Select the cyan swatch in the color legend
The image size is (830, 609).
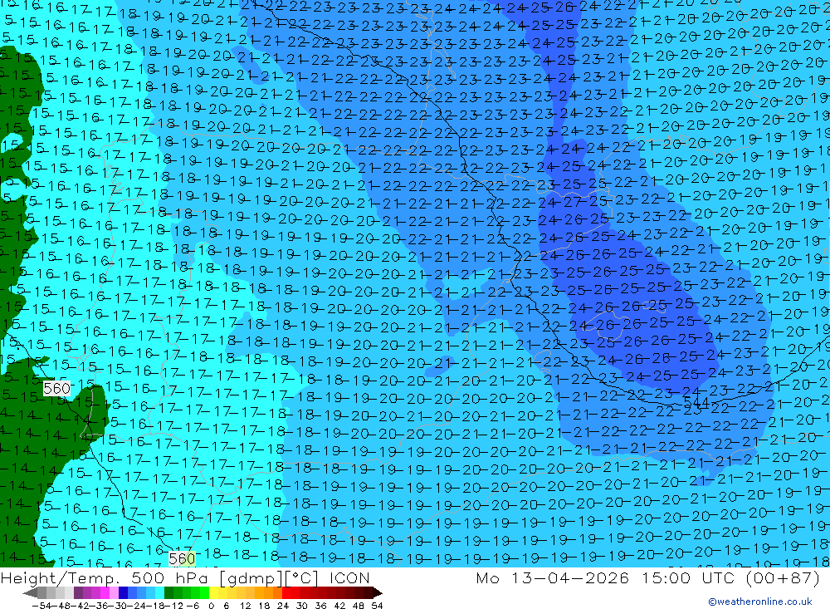pos(159,593)
